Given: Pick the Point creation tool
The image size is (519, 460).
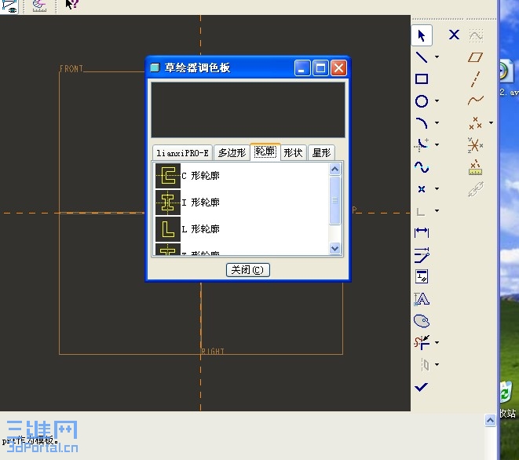Looking at the screenshot, I should click(422, 188).
